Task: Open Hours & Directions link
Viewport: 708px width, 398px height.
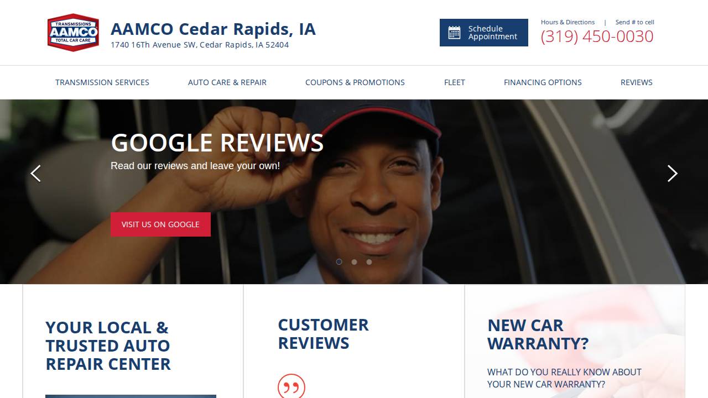Action: [x=568, y=22]
